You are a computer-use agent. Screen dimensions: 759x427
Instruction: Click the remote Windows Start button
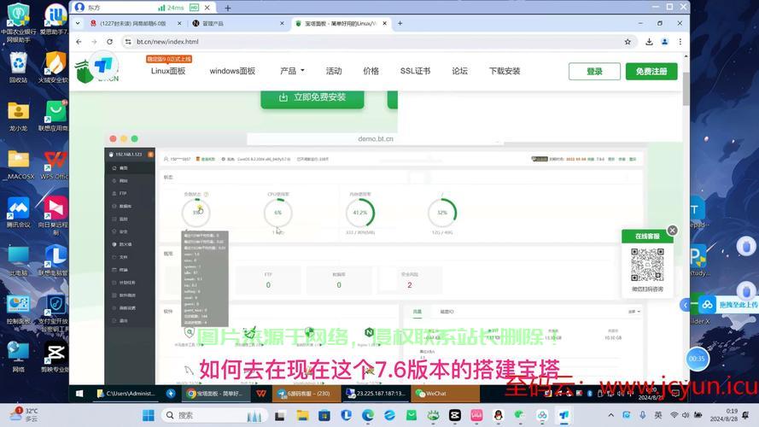click(x=79, y=394)
